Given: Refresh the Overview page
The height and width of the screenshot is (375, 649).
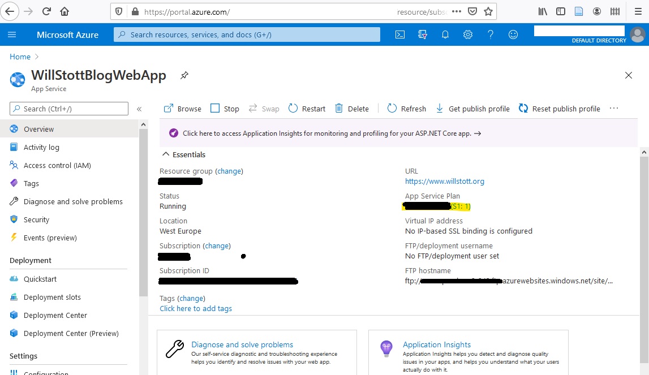Looking at the screenshot, I should point(406,108).
